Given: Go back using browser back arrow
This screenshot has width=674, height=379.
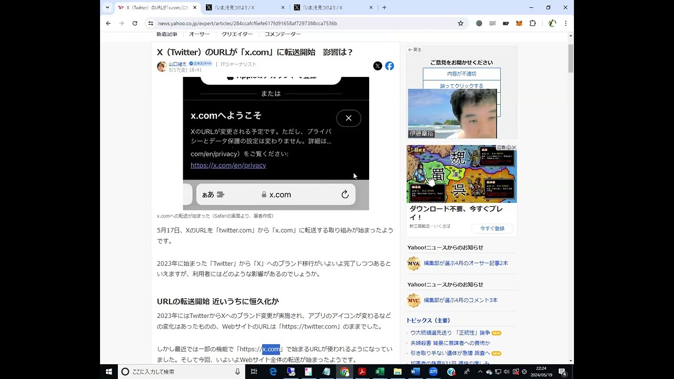Looking at the screenshot, I should click(x=108, y=23).
